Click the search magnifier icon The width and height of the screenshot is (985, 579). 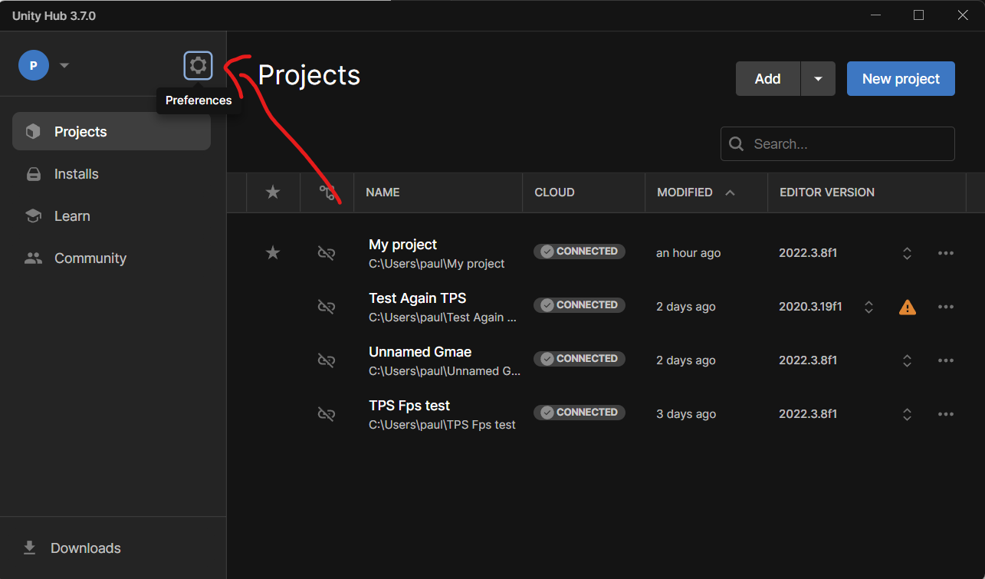737,144
